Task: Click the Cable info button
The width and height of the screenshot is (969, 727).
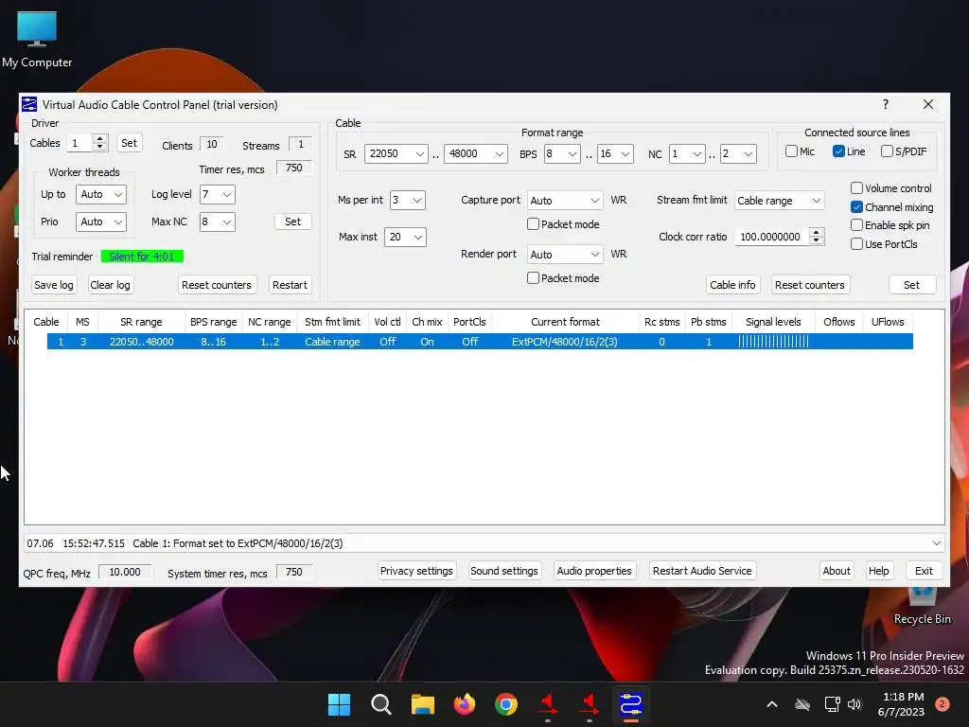Action: click(732, 285)
